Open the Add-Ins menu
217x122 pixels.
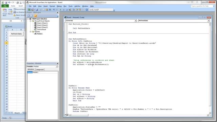[x=77, y=6]
